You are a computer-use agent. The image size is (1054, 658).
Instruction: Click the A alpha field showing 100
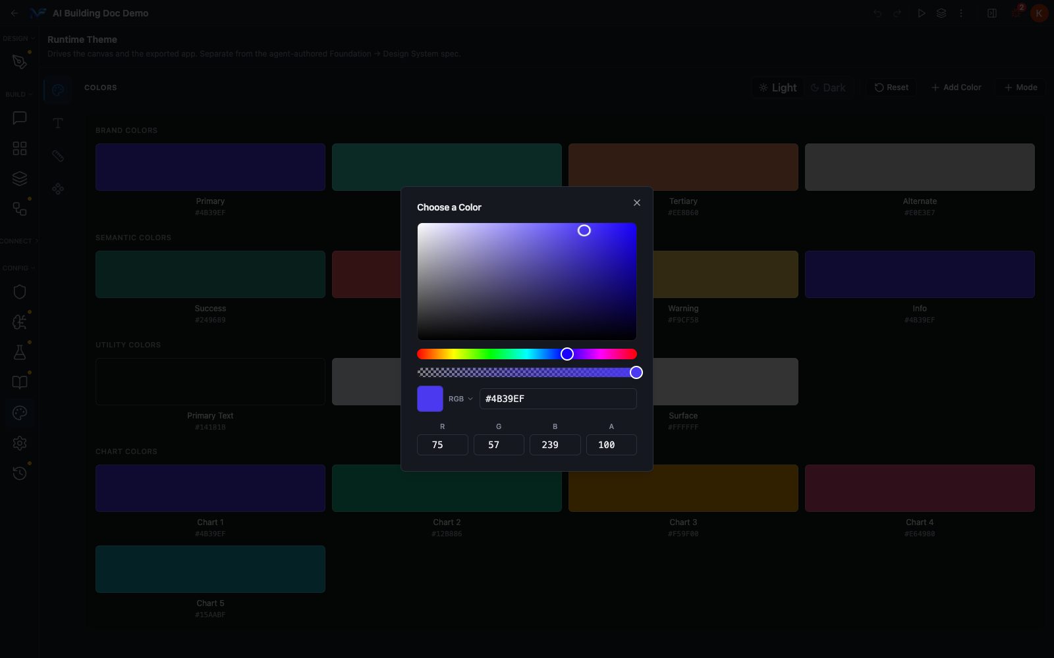coord(611,445)
